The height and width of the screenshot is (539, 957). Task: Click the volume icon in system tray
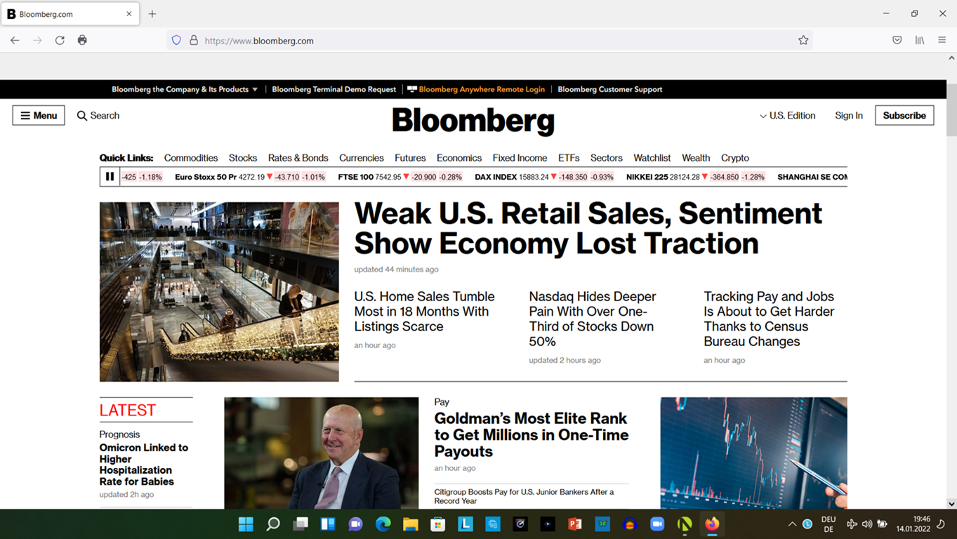click(867, 524)
